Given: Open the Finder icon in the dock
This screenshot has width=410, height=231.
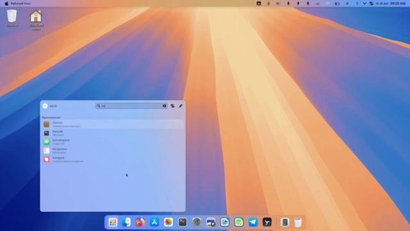Looking at the screenshot, I should coord(127,223).
